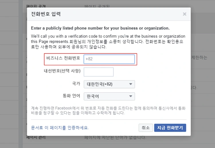This screenshot has width=215, height=148.
Task: Click the bold English heading about phone number
Action: pyautogui.click(x=100, y=28)
